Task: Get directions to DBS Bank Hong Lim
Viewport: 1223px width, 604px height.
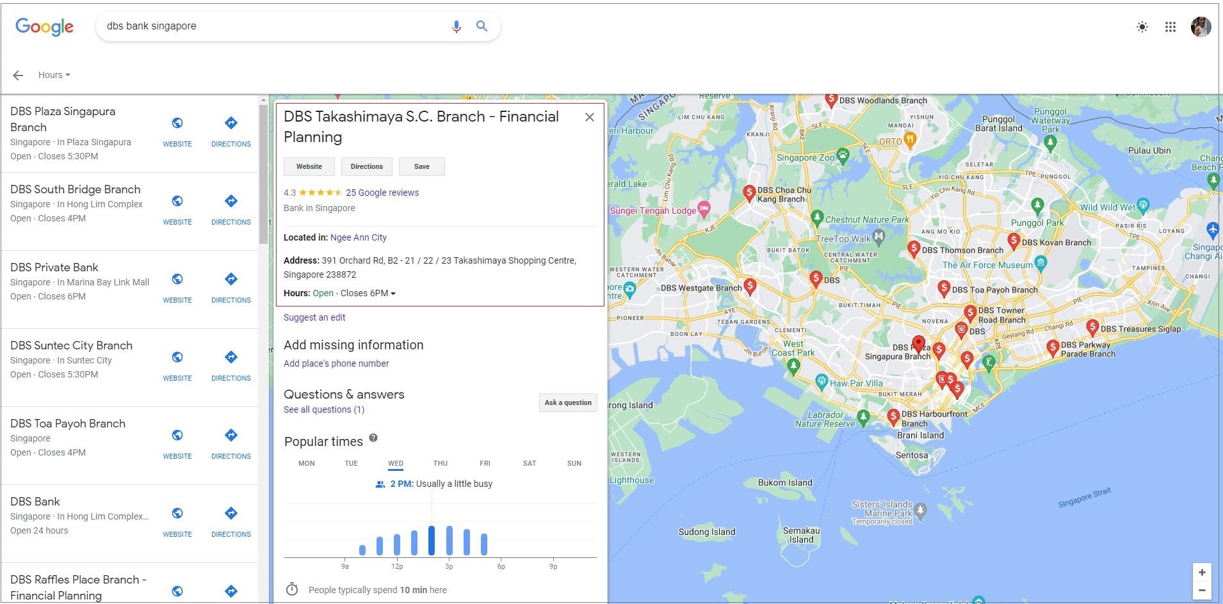Action: coord(231,522)
